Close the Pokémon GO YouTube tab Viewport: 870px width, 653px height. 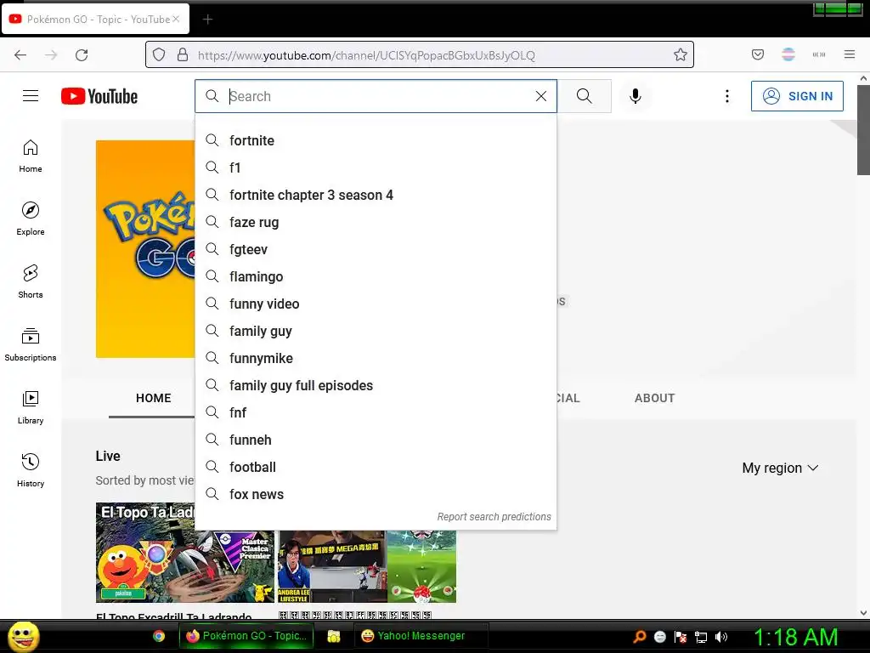176,19
